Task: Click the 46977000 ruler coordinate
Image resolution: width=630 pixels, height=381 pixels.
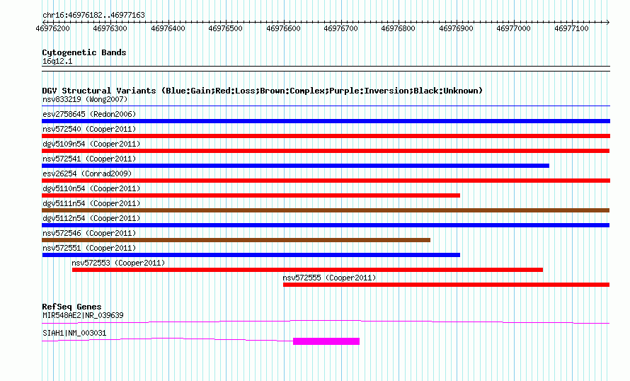Action: [x=513, y=28]
